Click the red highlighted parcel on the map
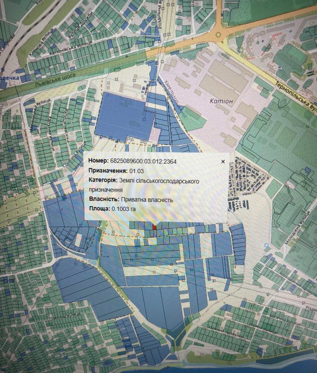 (x=154, y=227)
